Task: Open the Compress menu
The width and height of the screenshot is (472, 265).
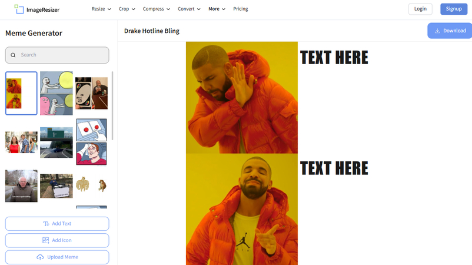Action: pyautogui.click(x=156, y=9)
